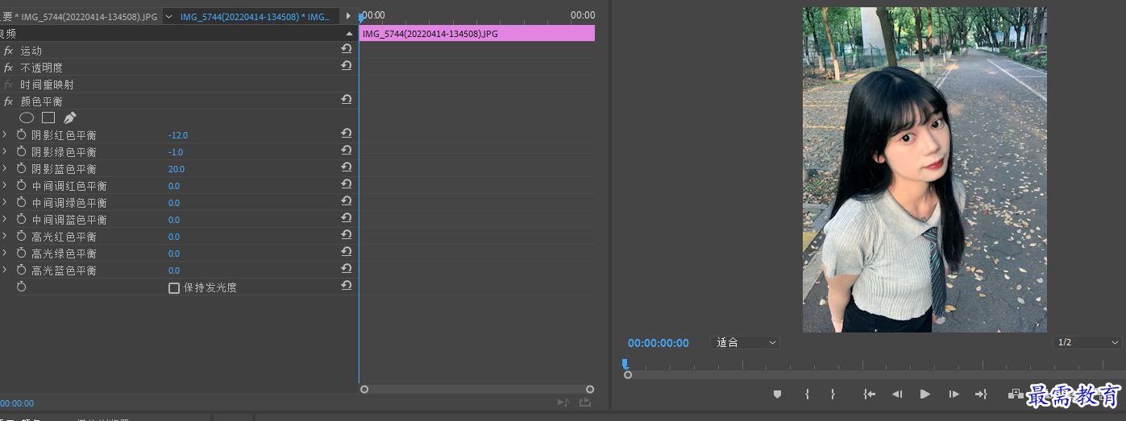Select the pen mask tool under 颜色平衡
The height and width of the screenshot is (421, 1126).
tap(69, 118)
